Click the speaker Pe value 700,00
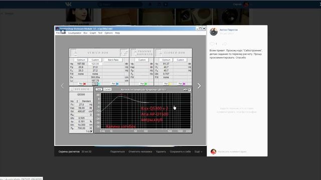Image resolution: width=321 pixels, height=180 pixels. tap(81, 128)
